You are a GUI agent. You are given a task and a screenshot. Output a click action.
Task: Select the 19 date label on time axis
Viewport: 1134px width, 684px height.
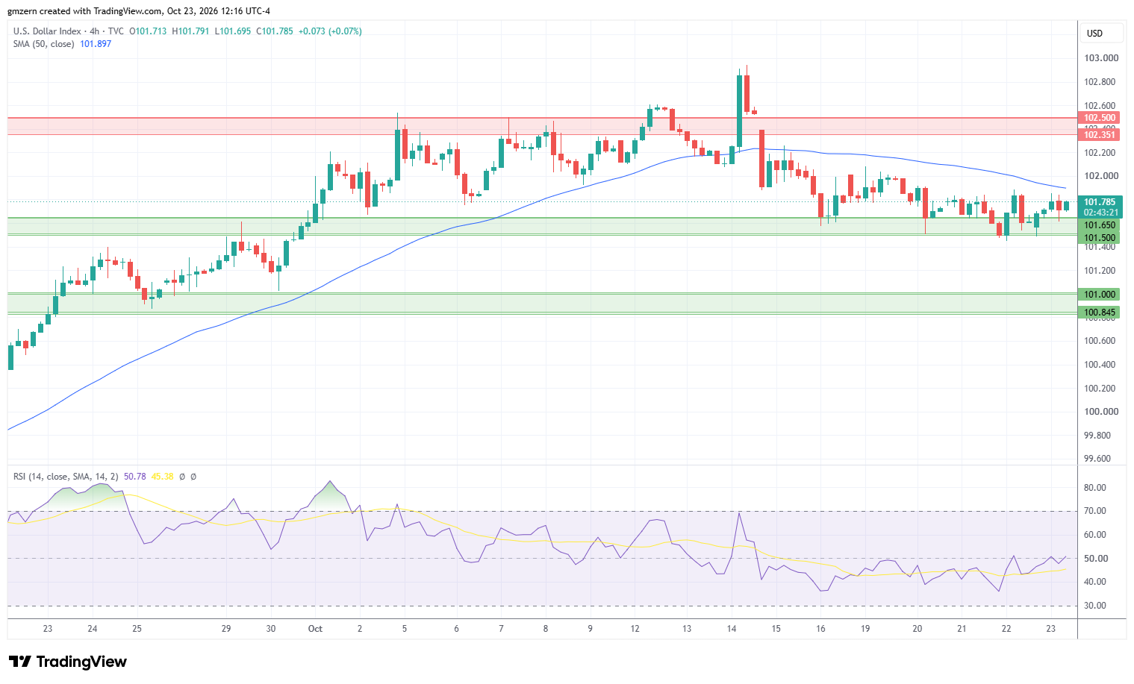tap(865, 629)
